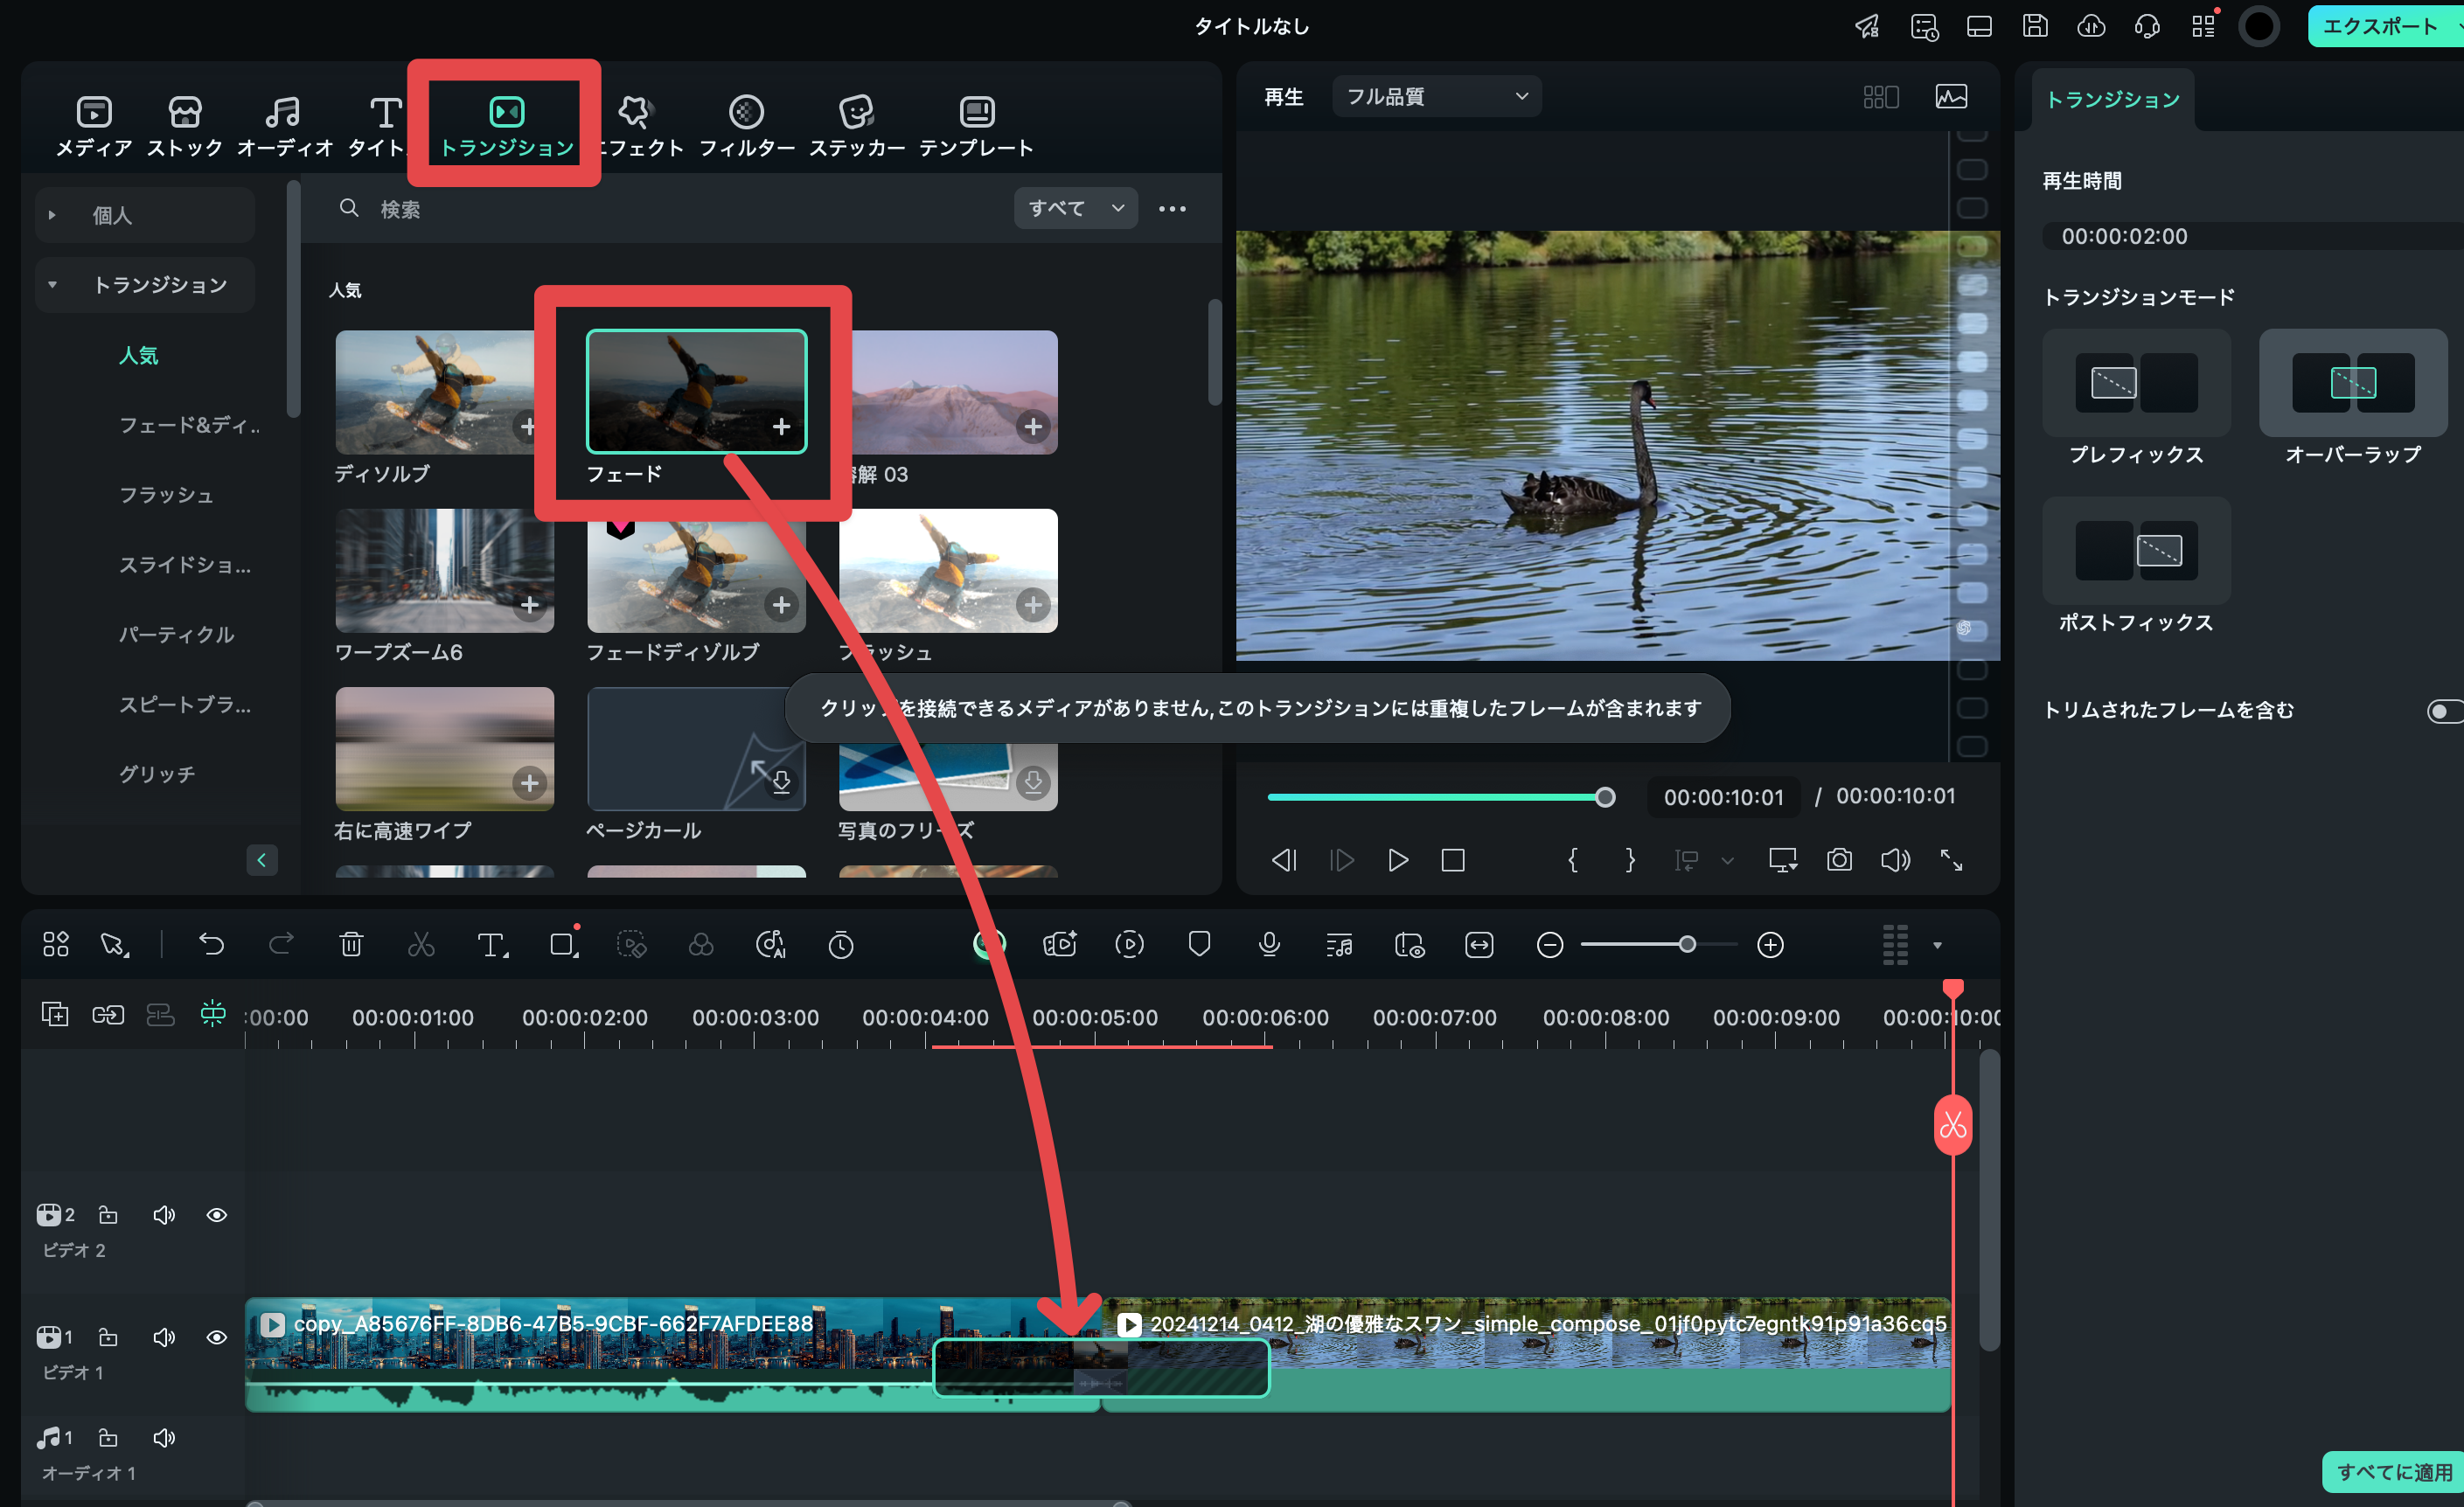Open the ストック stock tab
Viewport: 2464px width, 1507px height.
(185, 126)
